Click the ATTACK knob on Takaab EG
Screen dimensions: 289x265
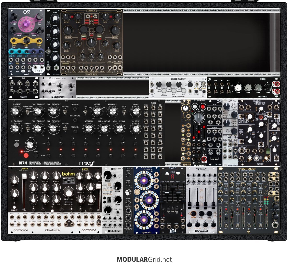55,18
